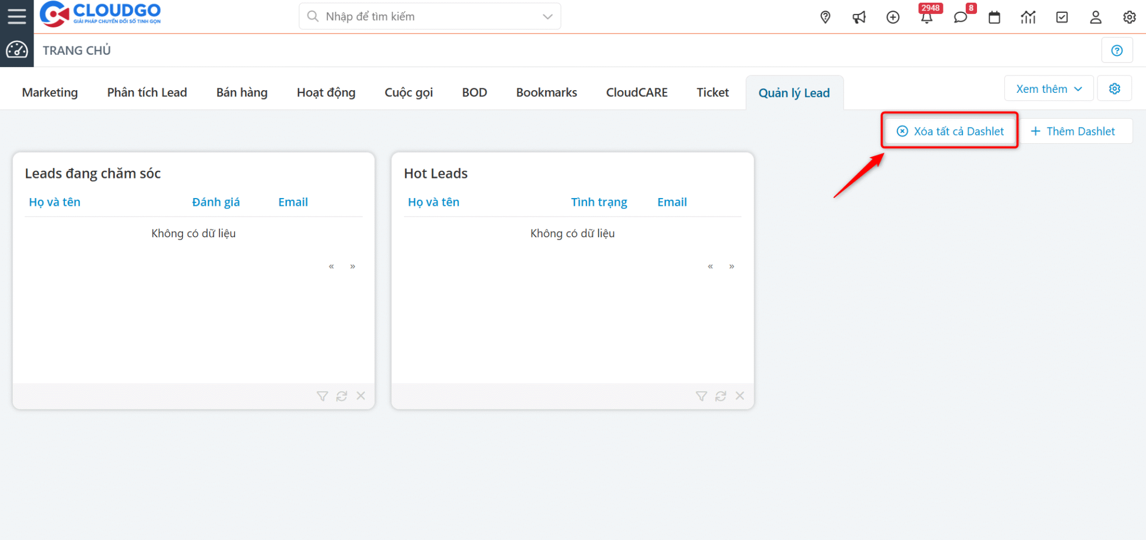Sort by Đánh giá column header

tap(216, 202)
